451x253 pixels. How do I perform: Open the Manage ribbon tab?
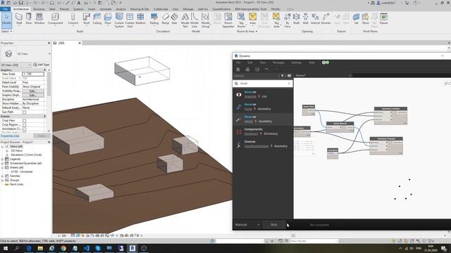coord(188,9)
